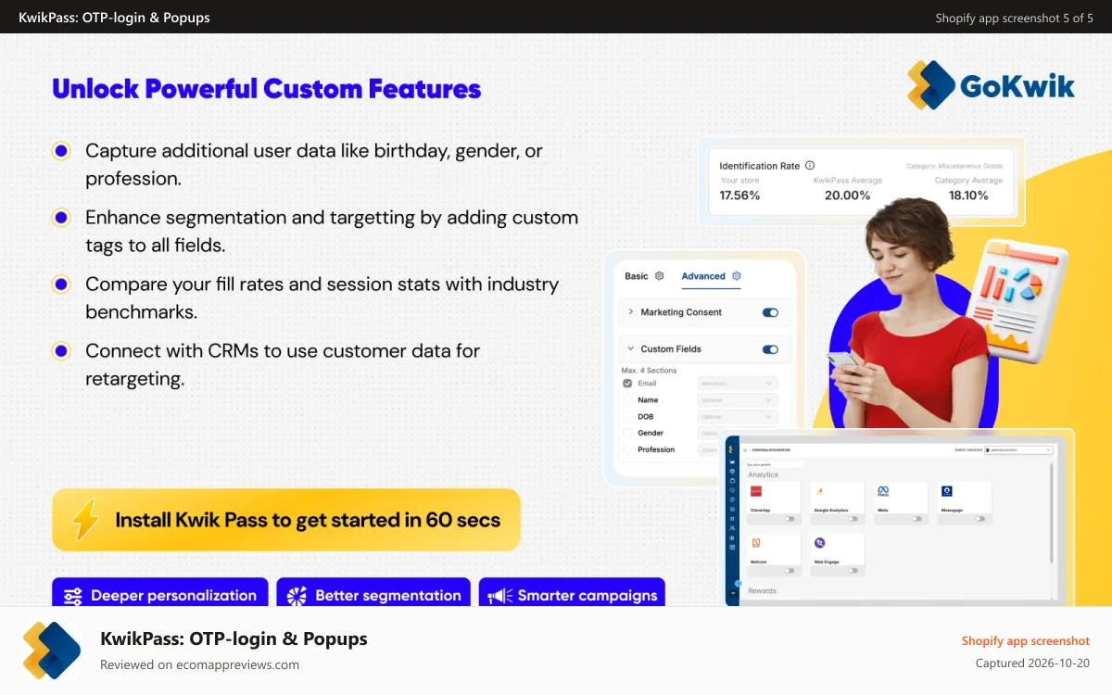This screenshot has width=1112, height=695.
Task: Click Shopify app screenshot 5 of 5 label
Action: click(1014, 18)
